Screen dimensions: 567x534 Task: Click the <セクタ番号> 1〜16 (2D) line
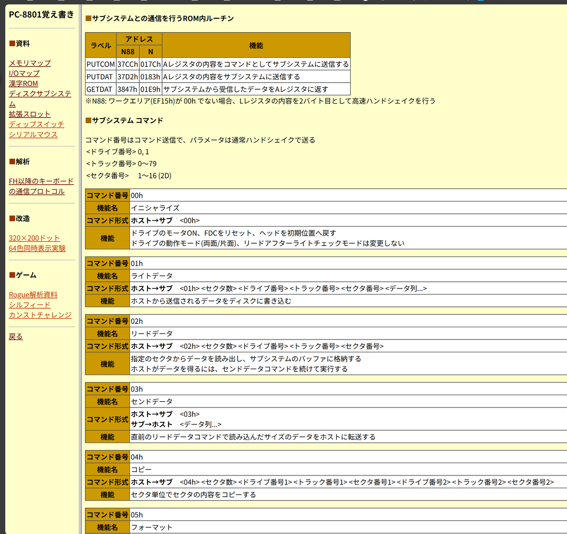pos(129,175)
